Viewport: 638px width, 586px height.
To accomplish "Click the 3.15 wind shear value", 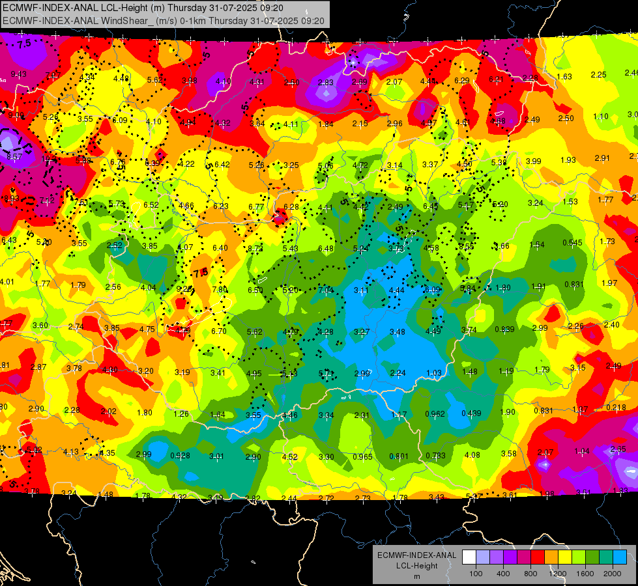I will (x=578, y=368).
